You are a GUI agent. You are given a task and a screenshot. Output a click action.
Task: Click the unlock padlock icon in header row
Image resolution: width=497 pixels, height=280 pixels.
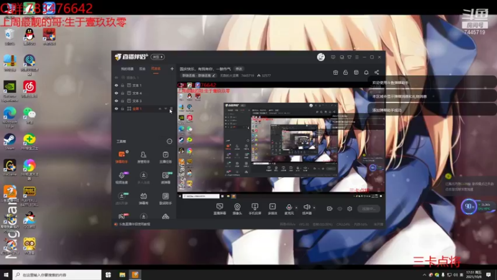coord(345,72)
